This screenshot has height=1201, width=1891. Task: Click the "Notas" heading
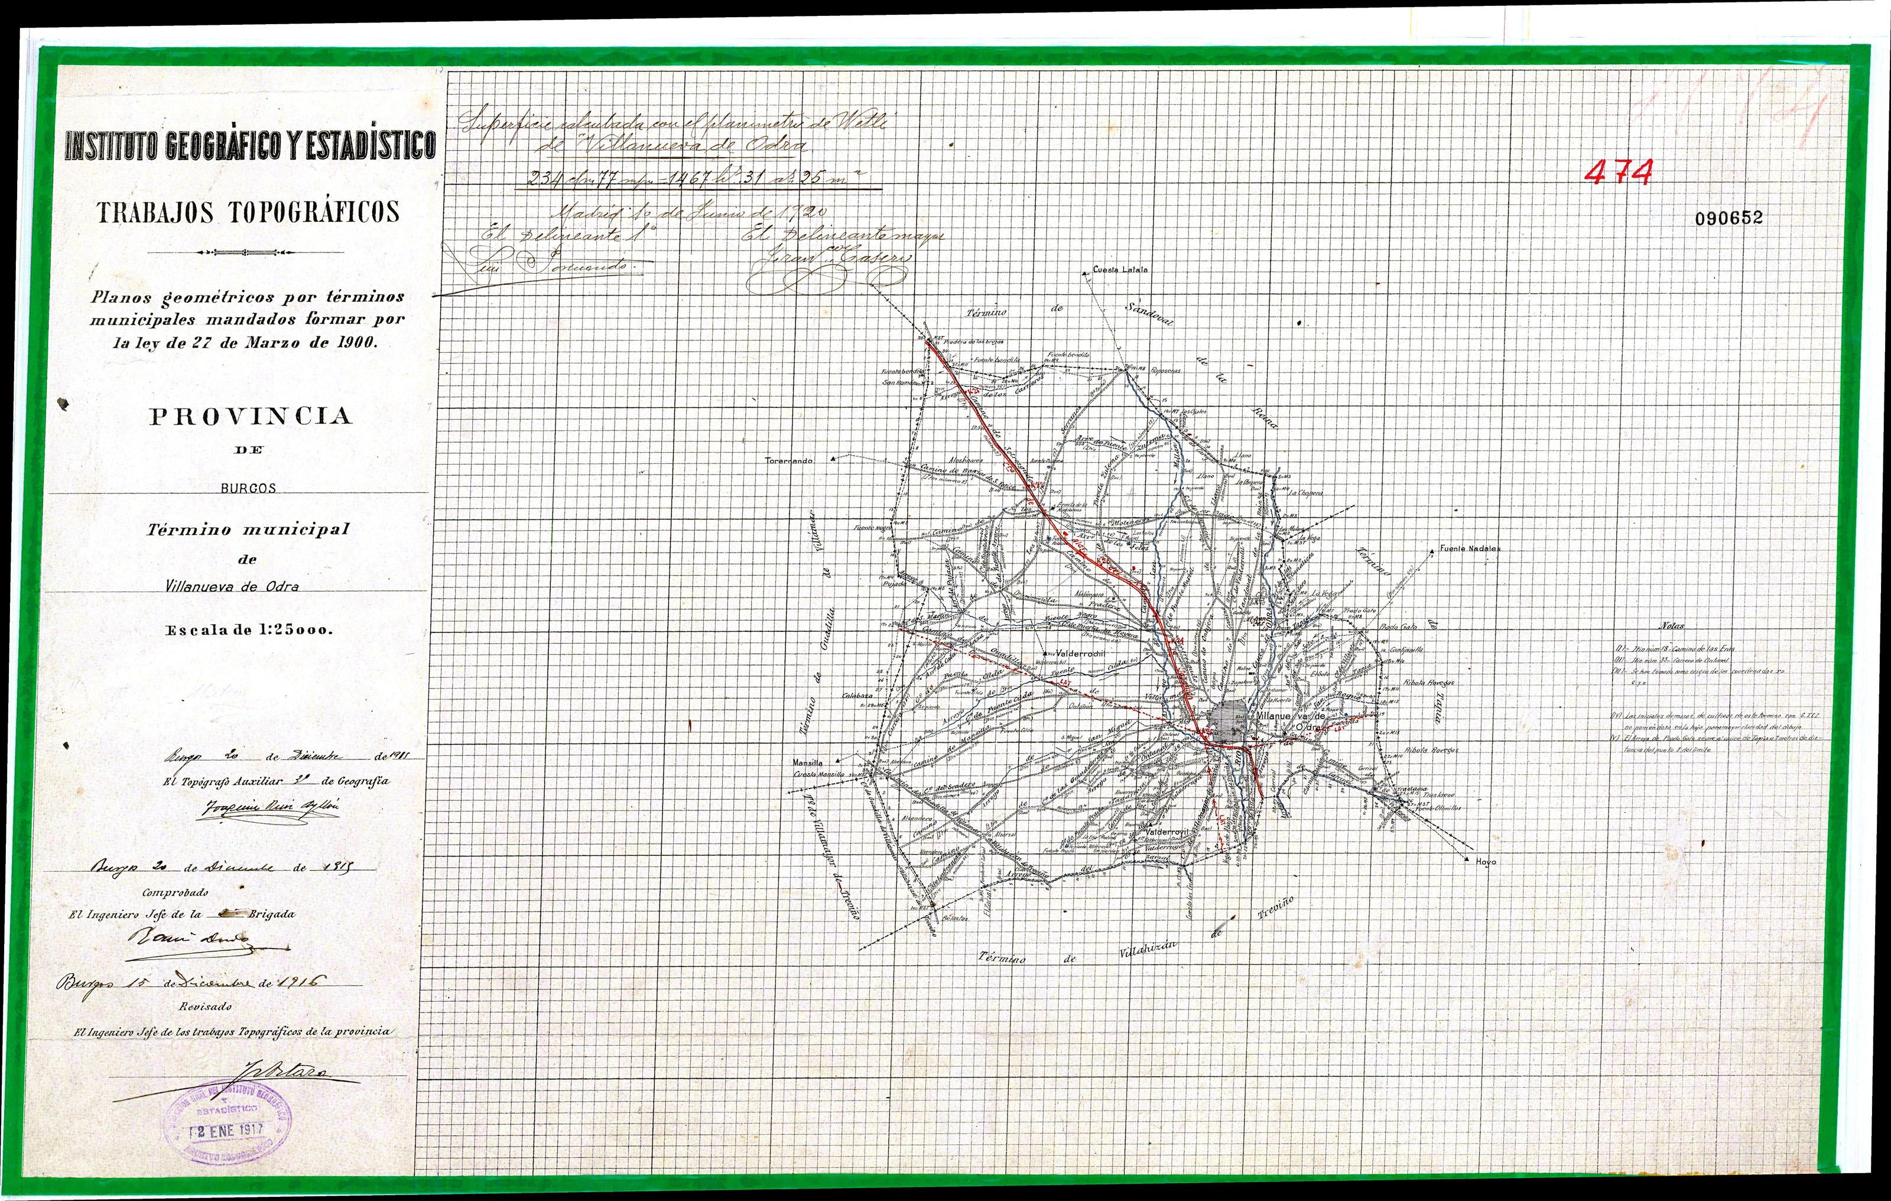pos(1672,625)
